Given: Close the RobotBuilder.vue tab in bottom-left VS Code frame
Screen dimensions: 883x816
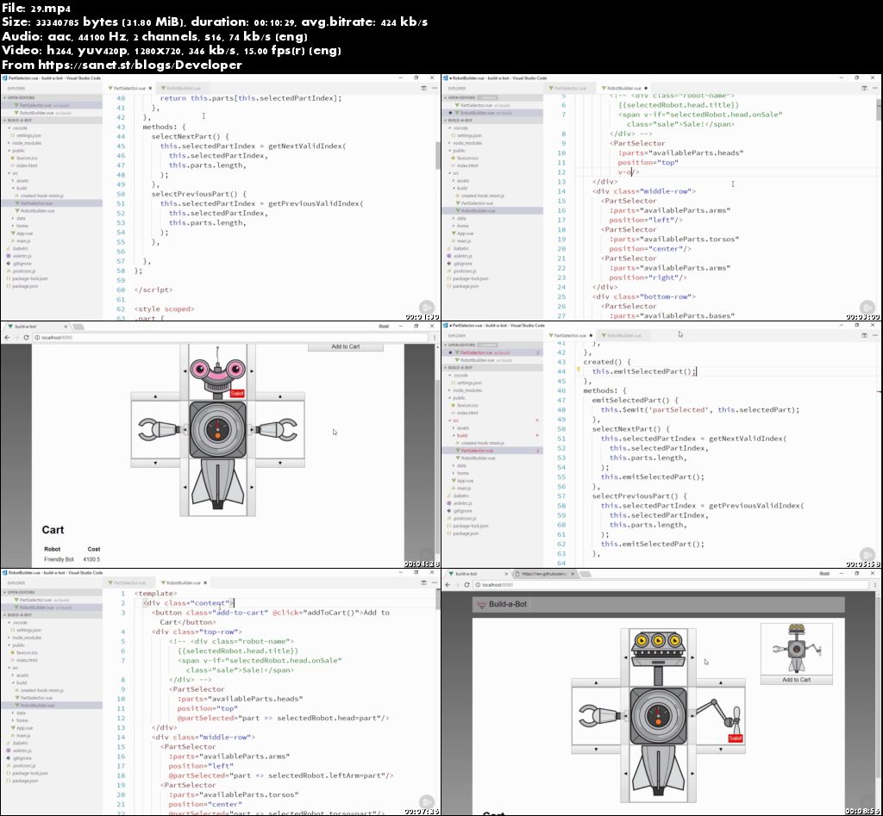Looking at the screenshot, I should 205,583.
